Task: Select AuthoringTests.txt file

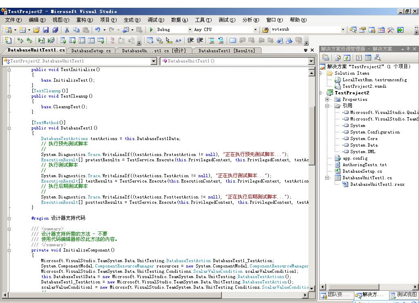Action: pos(365,165)
